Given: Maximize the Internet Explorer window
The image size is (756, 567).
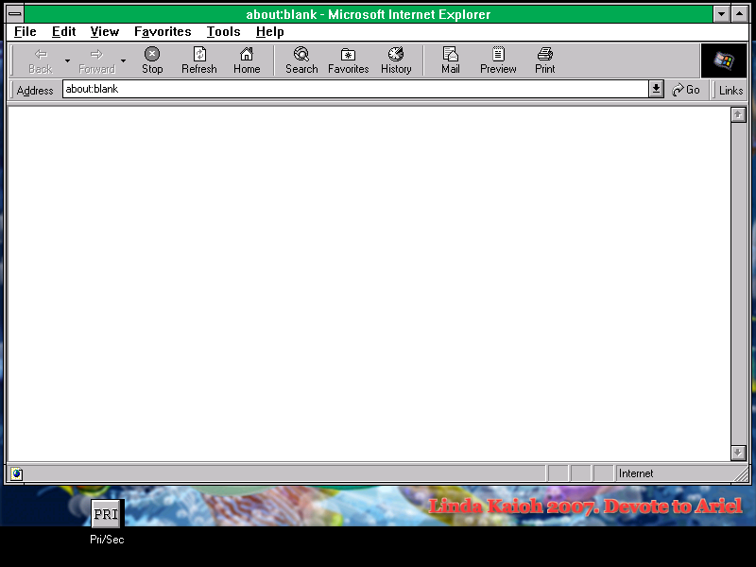Looking at the screenshot, I should pyautogui.click(x=740, y=14).
